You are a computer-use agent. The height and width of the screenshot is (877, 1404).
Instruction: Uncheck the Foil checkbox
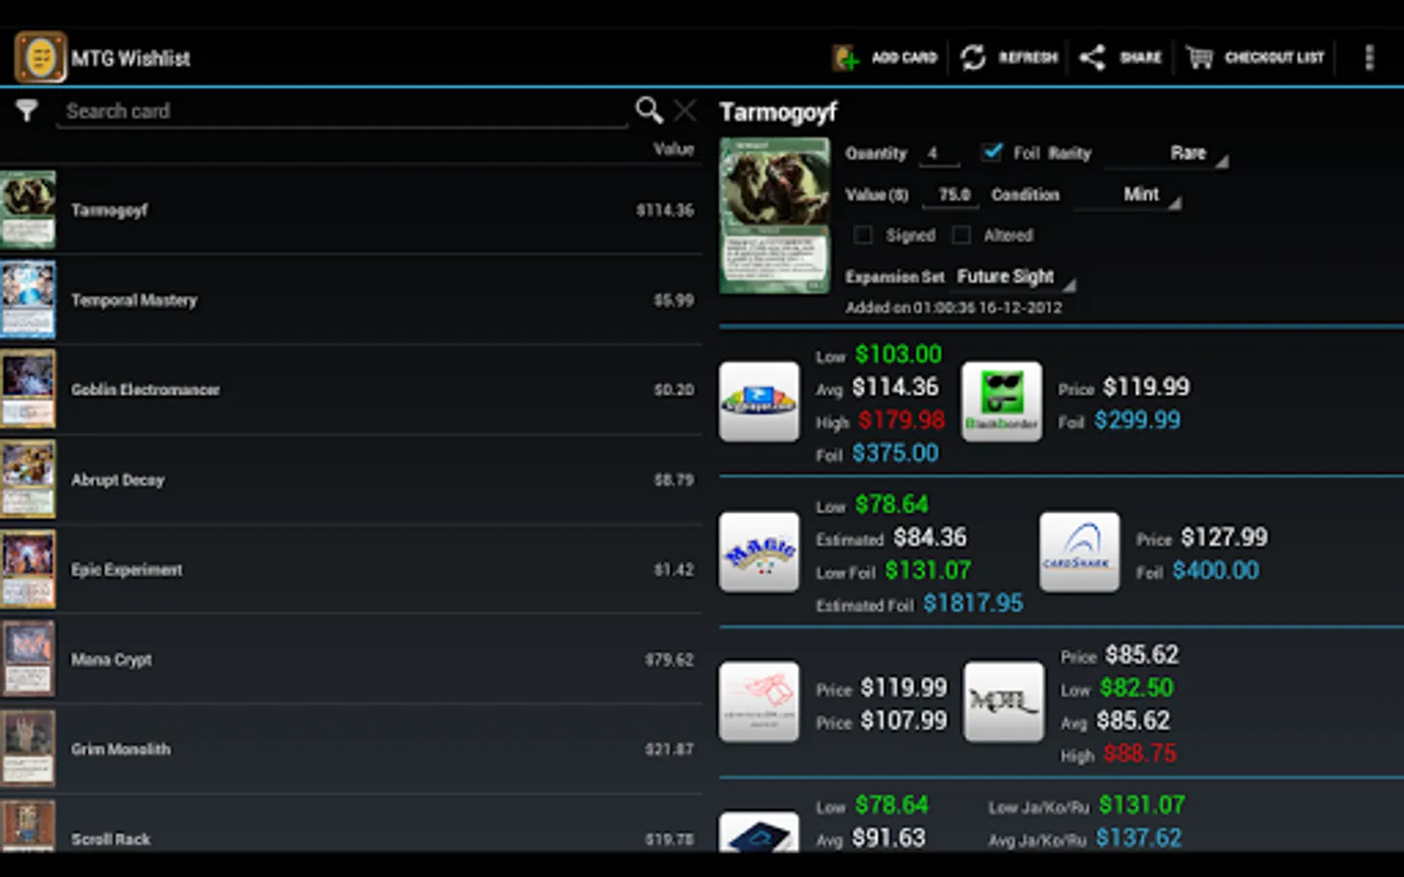point(992,152)
